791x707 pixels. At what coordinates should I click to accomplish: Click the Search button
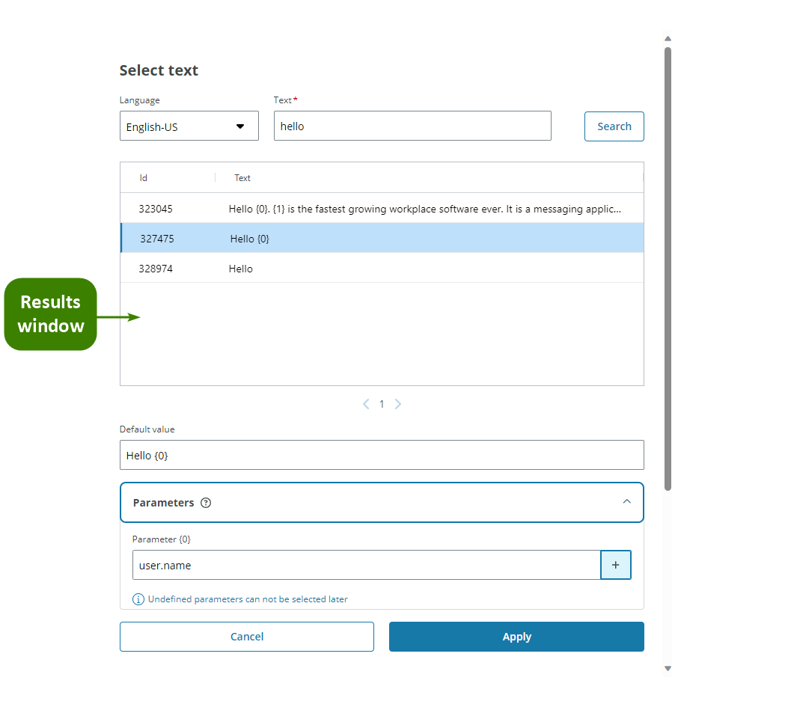point(614,126)
